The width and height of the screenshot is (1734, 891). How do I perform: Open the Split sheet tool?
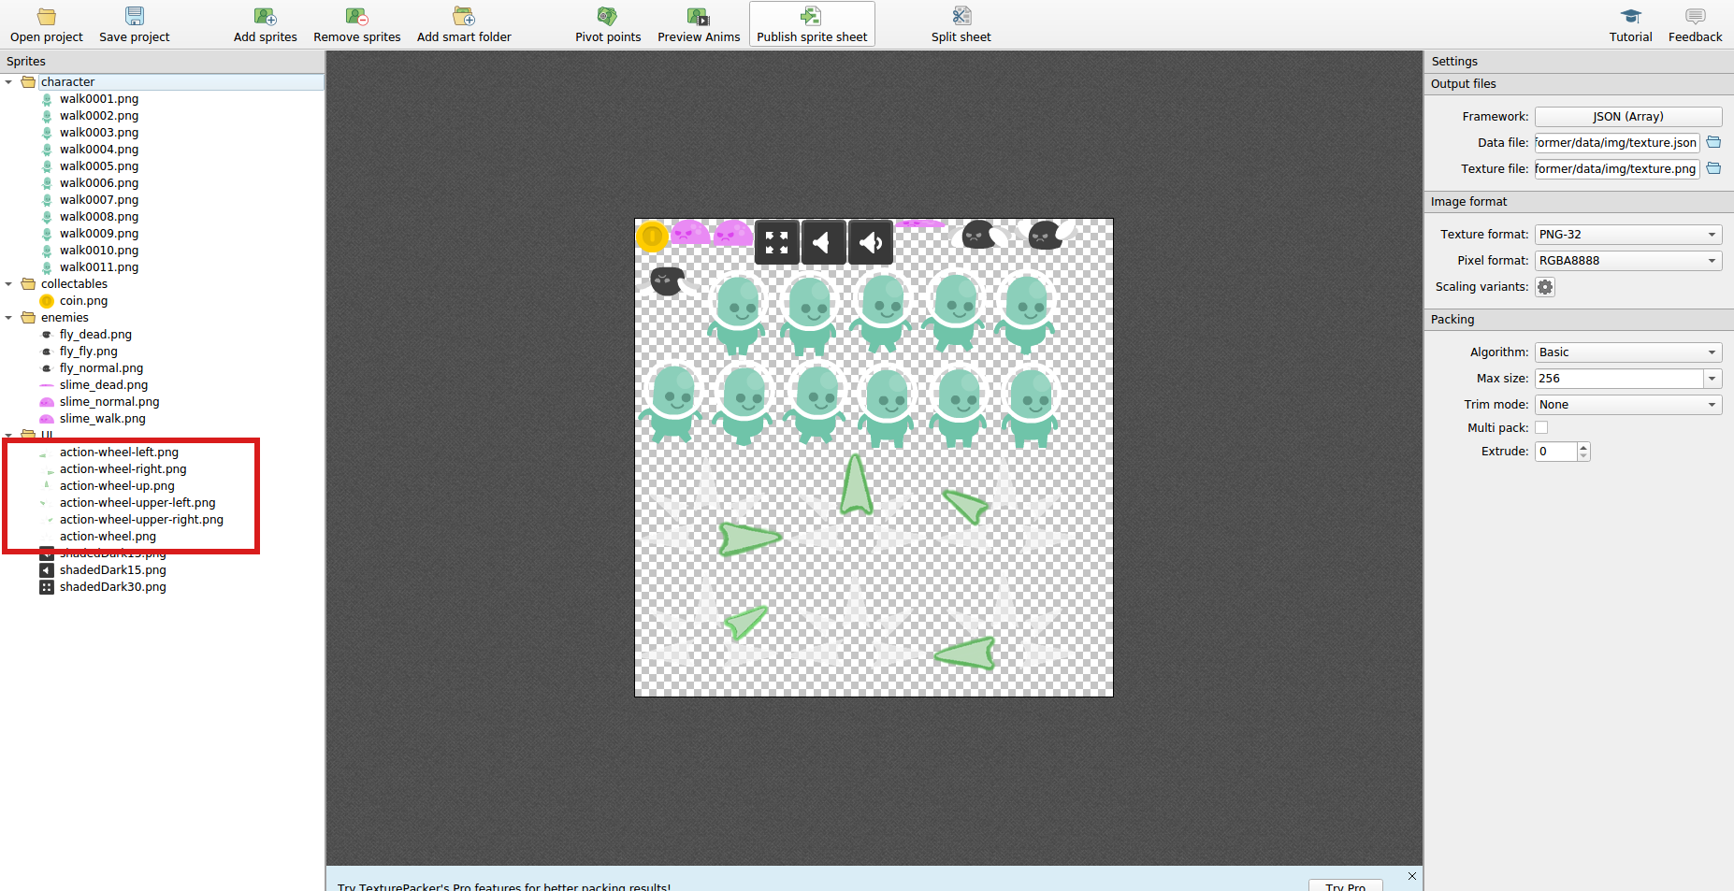961,23
